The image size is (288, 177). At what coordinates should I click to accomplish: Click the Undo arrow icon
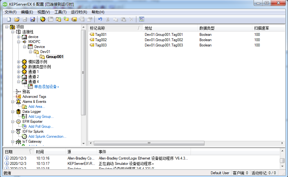pyautogui.click(x=100, y=19)
